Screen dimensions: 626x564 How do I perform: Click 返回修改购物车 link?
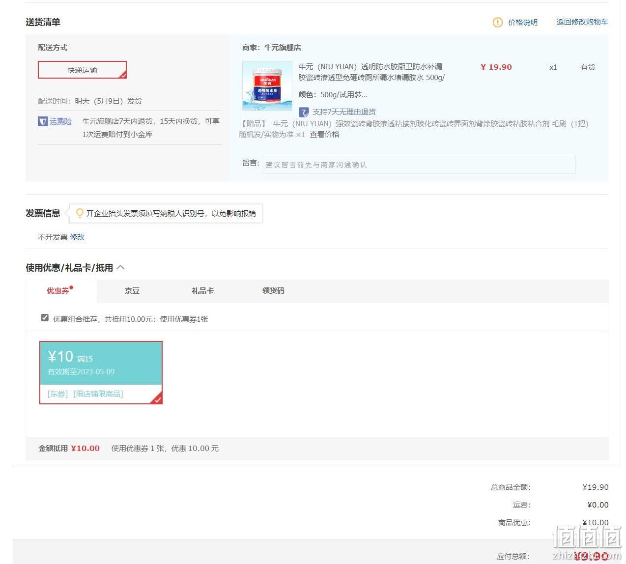pos(582,22)
